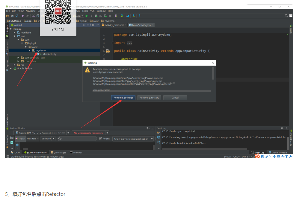The image size is (299, 209).
Task: Toggle tool window button in status bar corner
Action: [8, 157]
